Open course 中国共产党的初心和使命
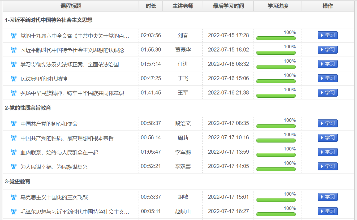The width and height of the screenshot is (357, 220). click(x=49, y=124)
